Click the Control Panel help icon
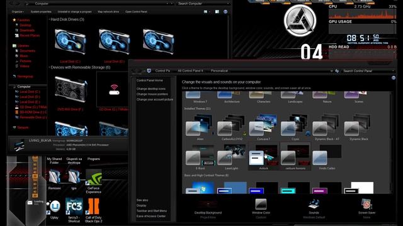The width and height of the screenshot is (403, 226). pos(394,78)
